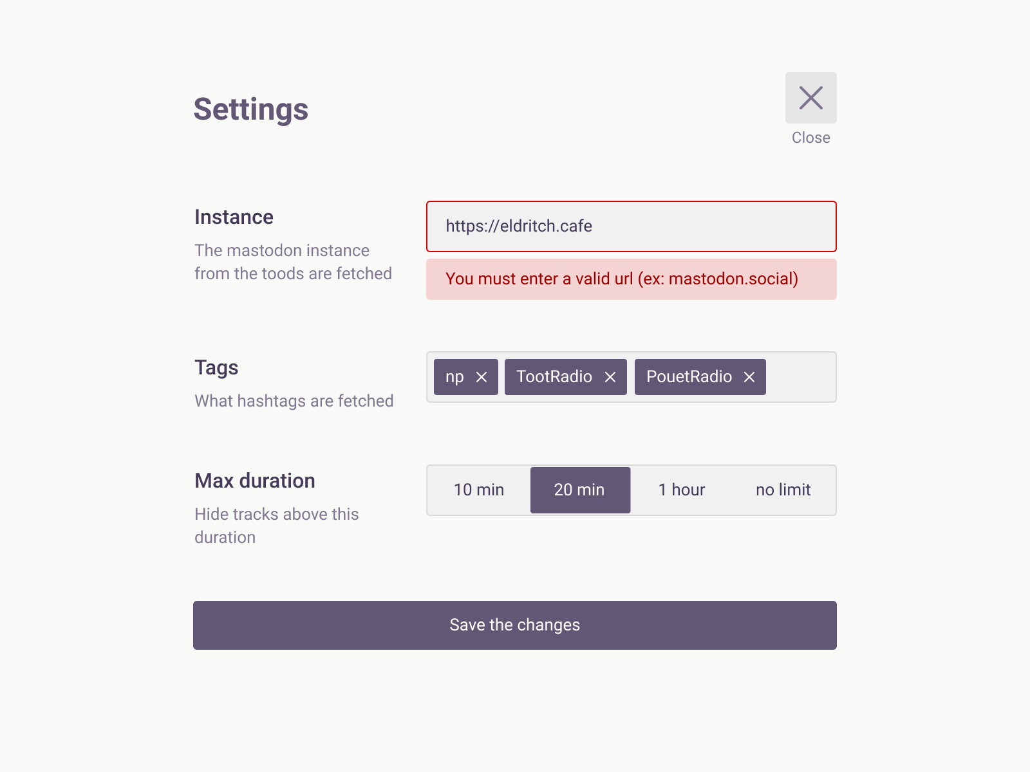Viewport: 1030px width, 772px height.
Task: Delete the PouetRadio tag
Action: click(x=749, y=377)
